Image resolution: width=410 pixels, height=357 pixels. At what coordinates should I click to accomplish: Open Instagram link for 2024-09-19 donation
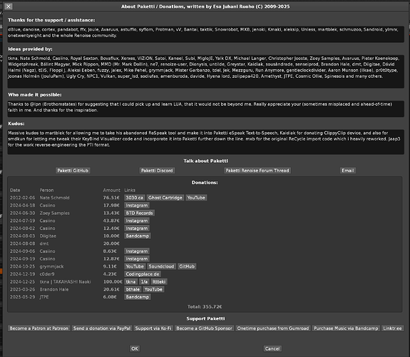(137, 258)
